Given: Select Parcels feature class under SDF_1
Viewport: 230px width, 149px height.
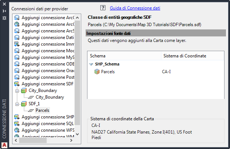Looking at the screenshot, I should click(42, 110).
